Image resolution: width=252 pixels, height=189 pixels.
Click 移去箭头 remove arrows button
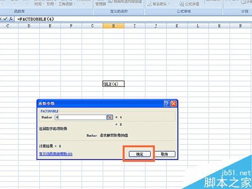click(x=159, y=4)
